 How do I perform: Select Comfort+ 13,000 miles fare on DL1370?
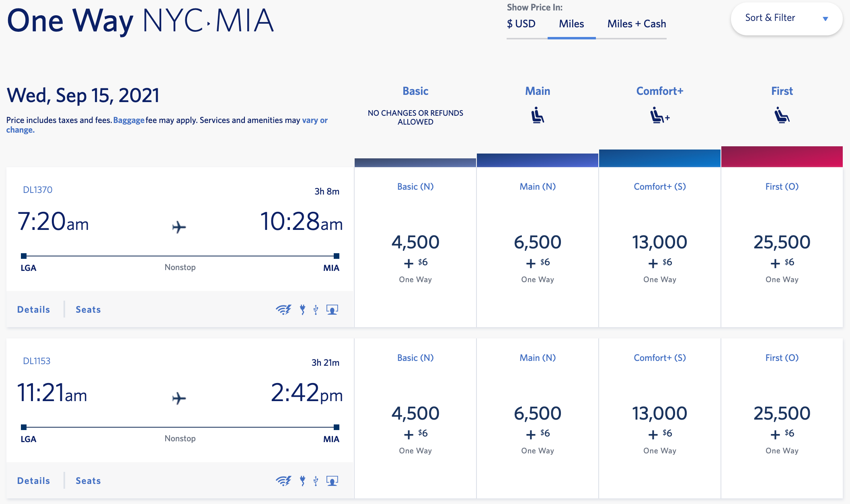pyautogui.click(x=660, y=247)
